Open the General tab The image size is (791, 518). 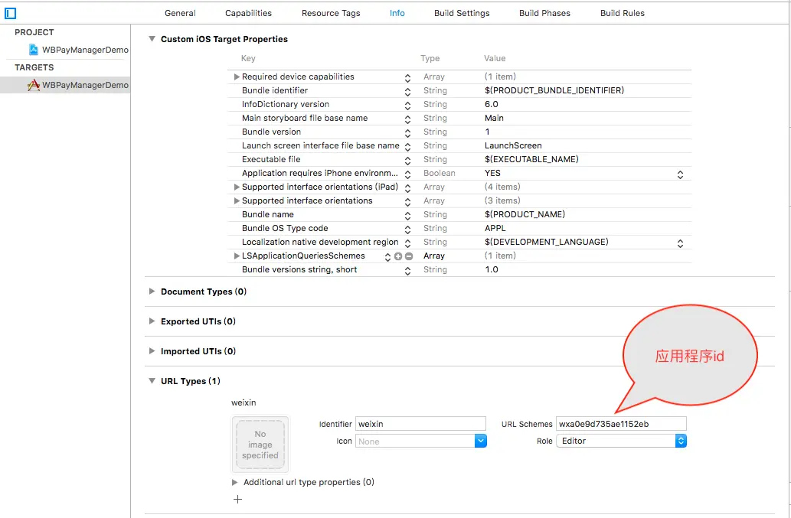180,13
